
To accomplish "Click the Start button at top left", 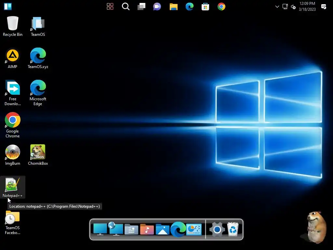I will point(8,7).
